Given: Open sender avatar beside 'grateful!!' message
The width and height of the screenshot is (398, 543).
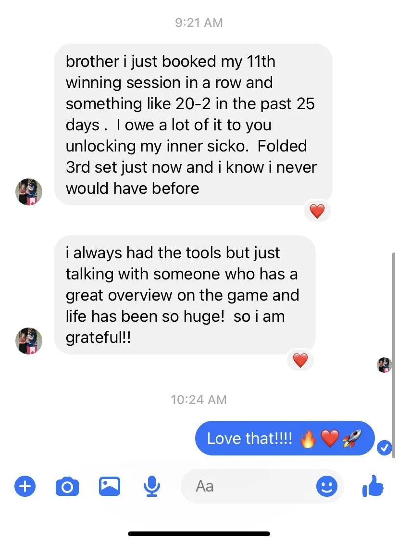Looking at the screenshot, I should point(29,341).
